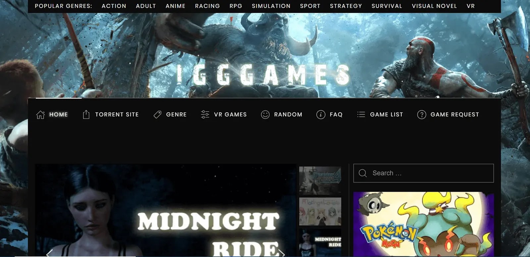530x257 pixels.
Task: Browse the RACING genre link
Action: 207,6
